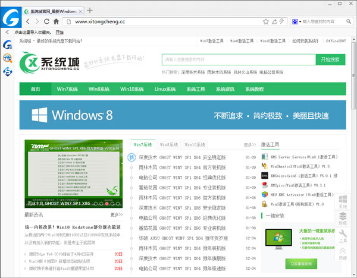Click the lightning speed mode icon
The height and width of the screenshot is (278, 357).
[x=281, y=21]
